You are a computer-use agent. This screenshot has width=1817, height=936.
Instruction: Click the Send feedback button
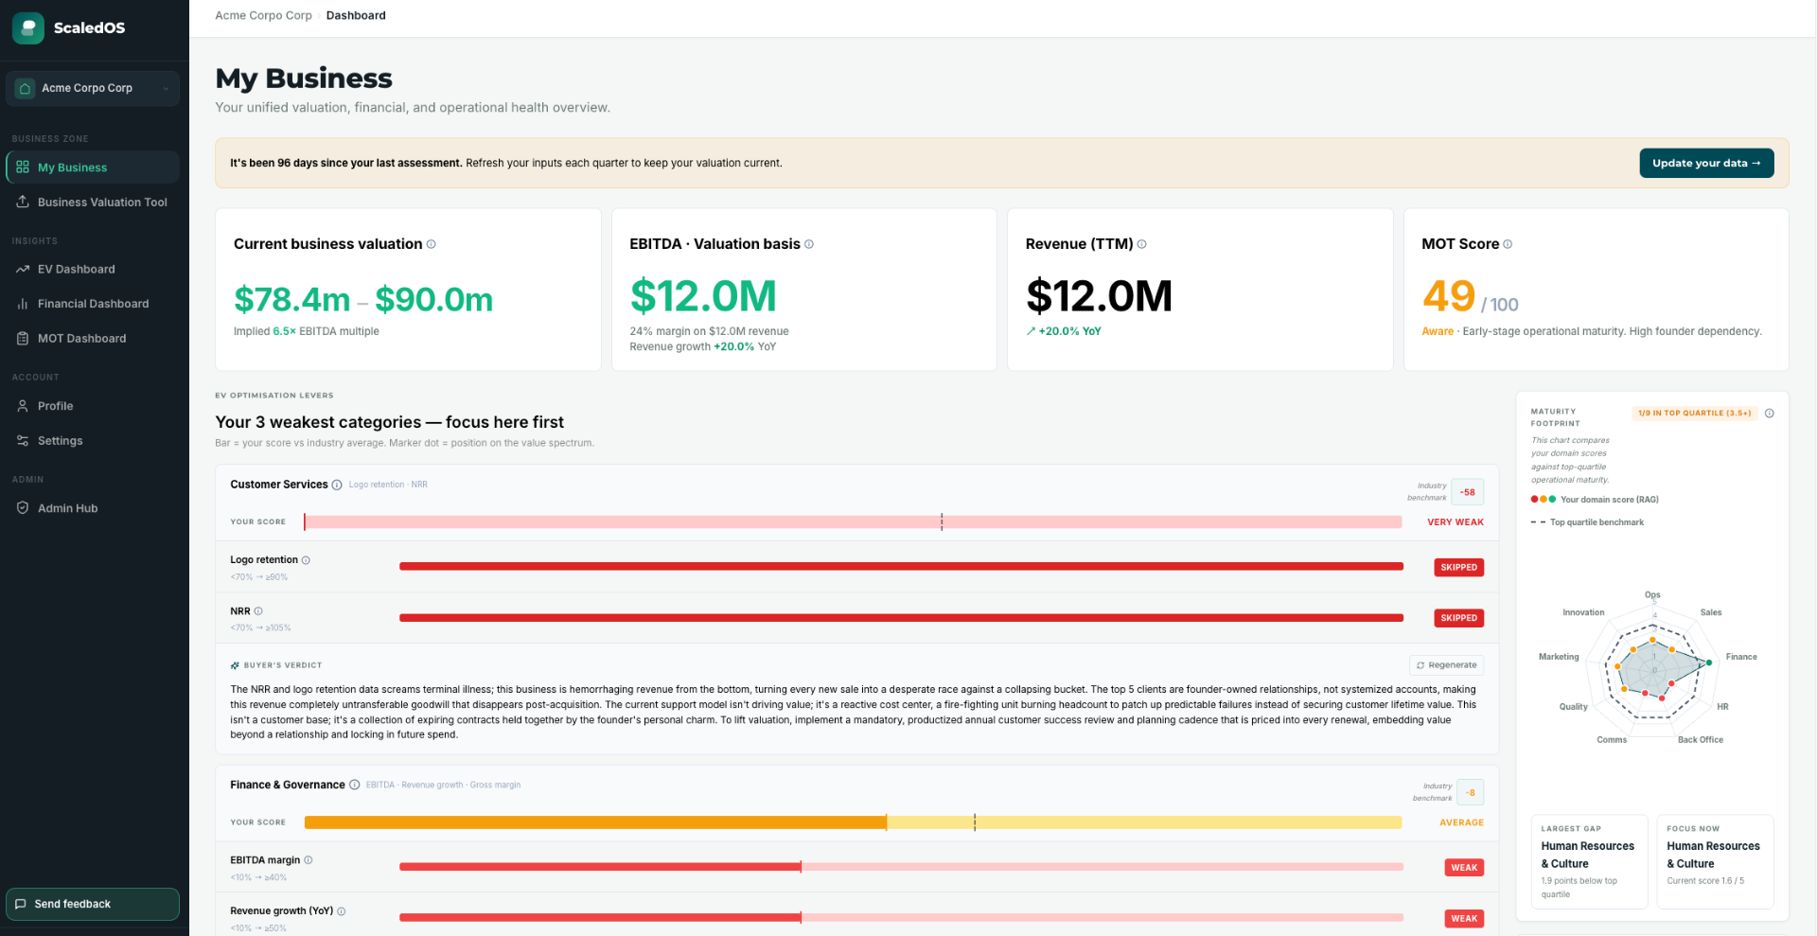93,904
